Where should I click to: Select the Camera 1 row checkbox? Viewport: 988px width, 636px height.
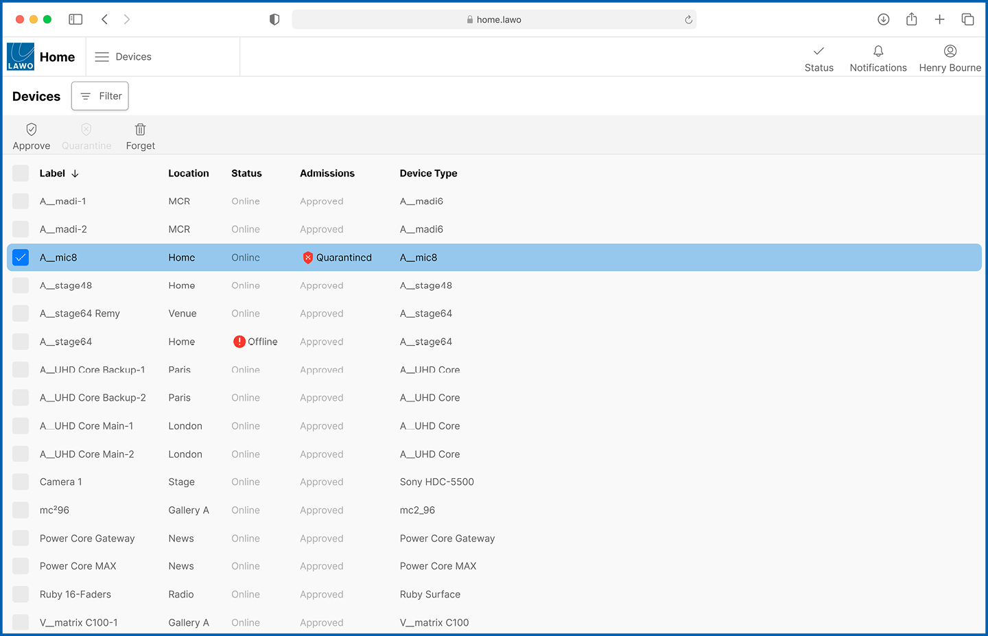coord(21,482)
